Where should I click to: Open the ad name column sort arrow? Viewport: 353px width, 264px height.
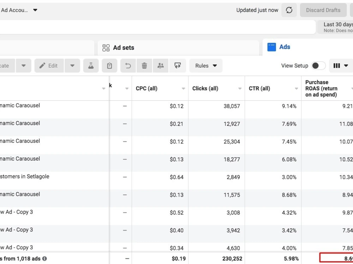point(103,89)
